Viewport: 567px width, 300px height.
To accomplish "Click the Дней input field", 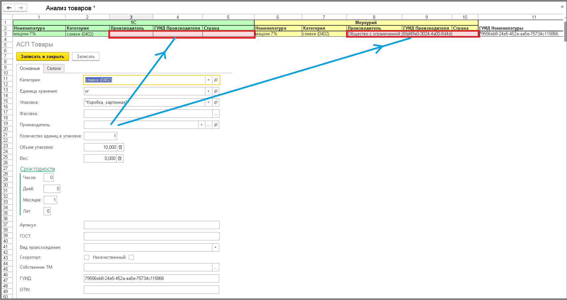I will point(52,189).
